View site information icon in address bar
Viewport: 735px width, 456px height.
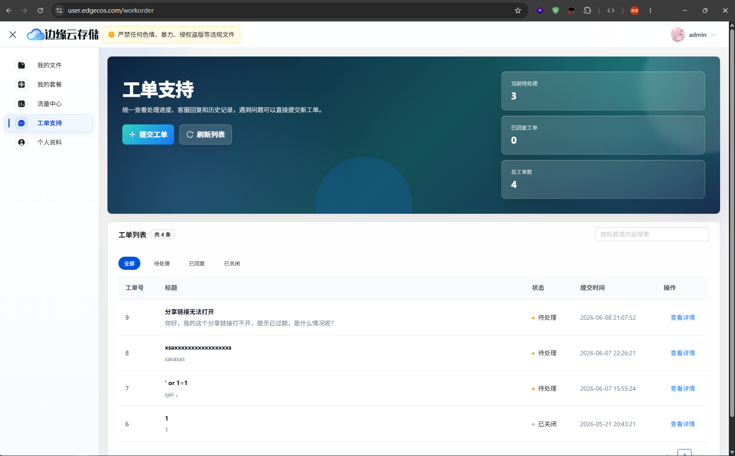pyautogui.click(x=59, y=11)
